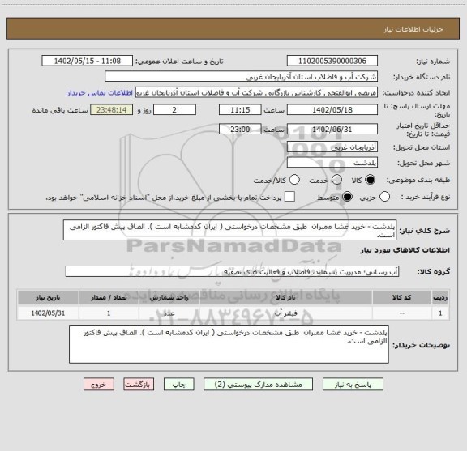Click the کد کالا column header

[x=402, y=297]
